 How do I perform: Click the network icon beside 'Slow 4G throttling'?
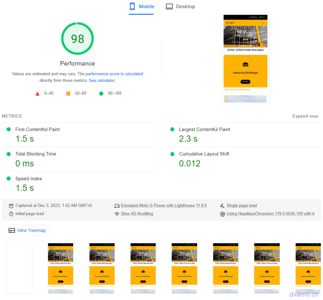(x=117, y=214)
